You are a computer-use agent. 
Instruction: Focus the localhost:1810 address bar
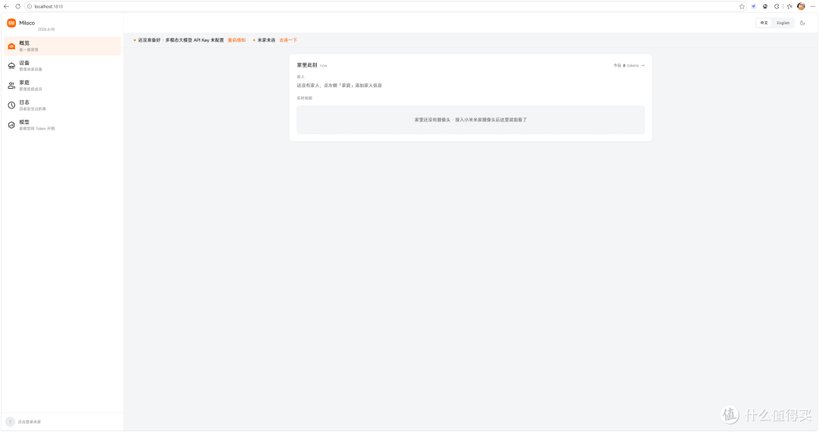click(x=384, y=6)
